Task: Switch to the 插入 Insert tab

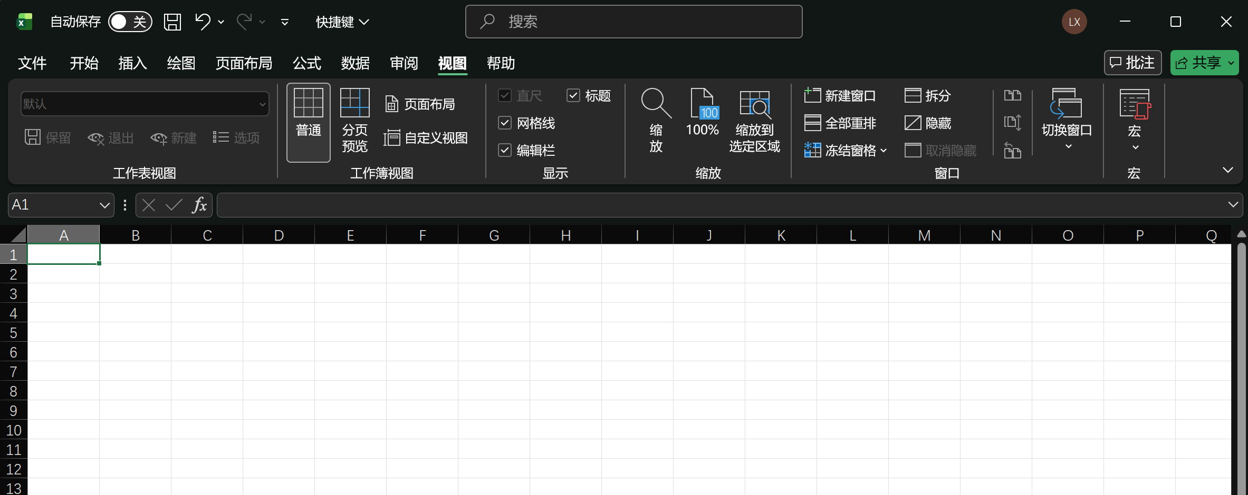Action: pos(132,63)
